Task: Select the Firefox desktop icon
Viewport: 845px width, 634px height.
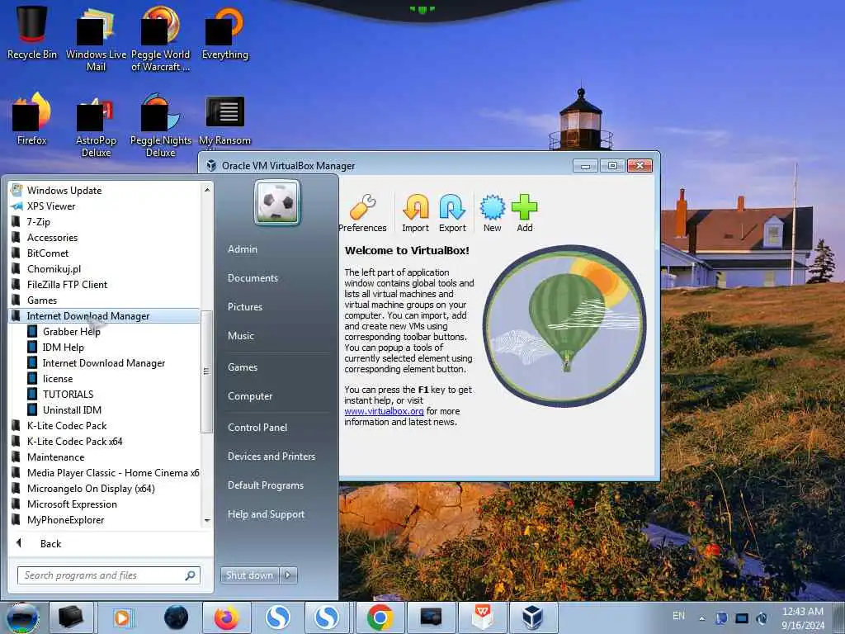Action: point(32,119)
